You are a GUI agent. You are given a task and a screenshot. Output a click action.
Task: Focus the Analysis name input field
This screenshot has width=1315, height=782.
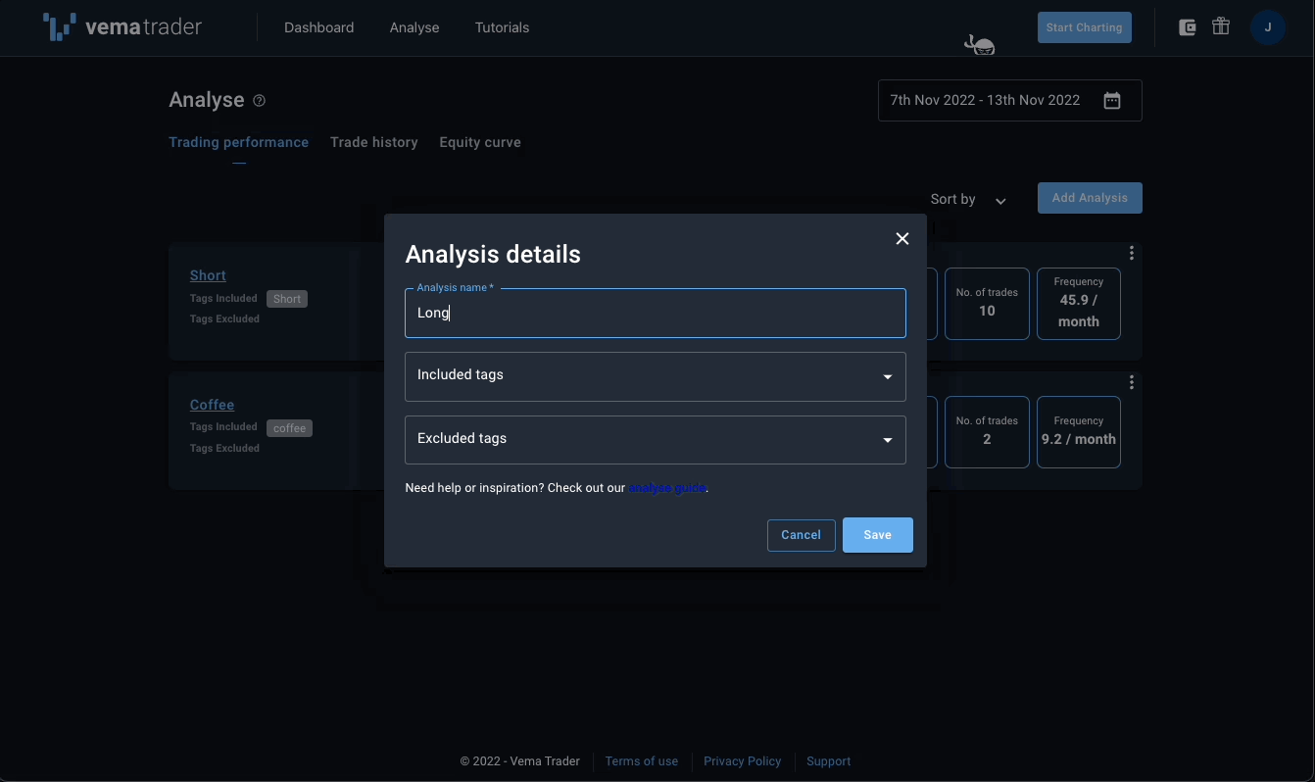click(x=656, y=313)
